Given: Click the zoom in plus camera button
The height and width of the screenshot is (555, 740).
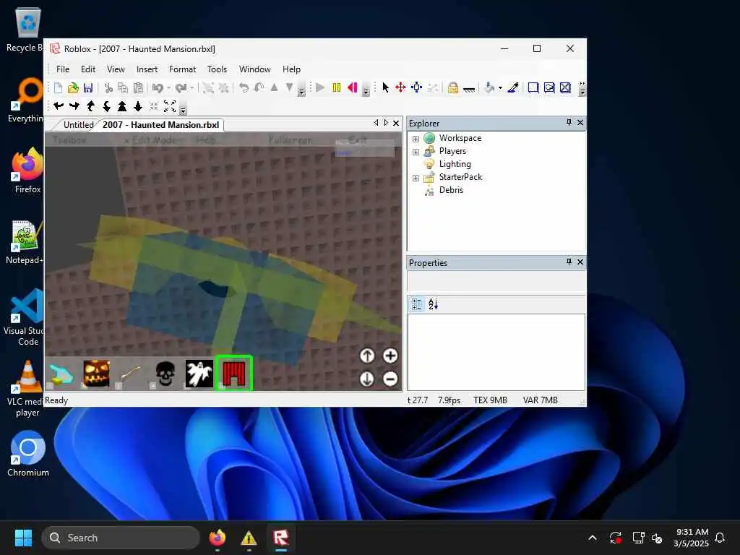Looking at the screenshot, I should click(x=390, y=356).
